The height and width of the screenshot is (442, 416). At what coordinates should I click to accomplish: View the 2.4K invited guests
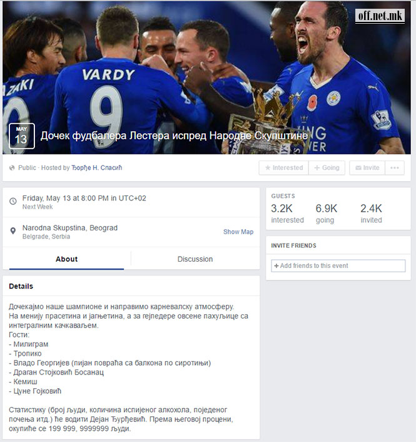371,213
